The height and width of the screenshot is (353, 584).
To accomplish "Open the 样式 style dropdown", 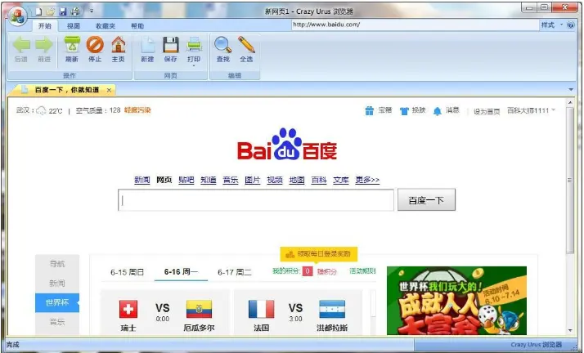I will (x=551, y=25).
